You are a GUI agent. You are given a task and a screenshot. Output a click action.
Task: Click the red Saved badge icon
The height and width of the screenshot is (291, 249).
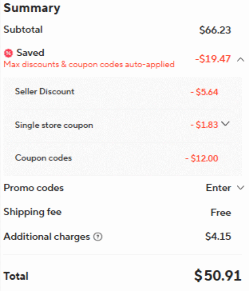(9, 53)
